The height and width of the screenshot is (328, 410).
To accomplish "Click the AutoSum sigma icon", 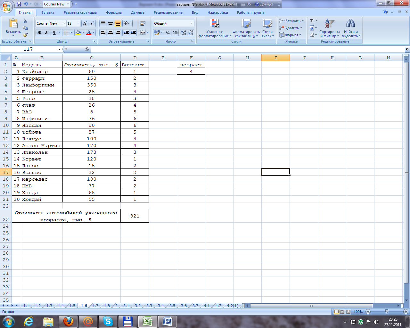I will coord(312,21).
